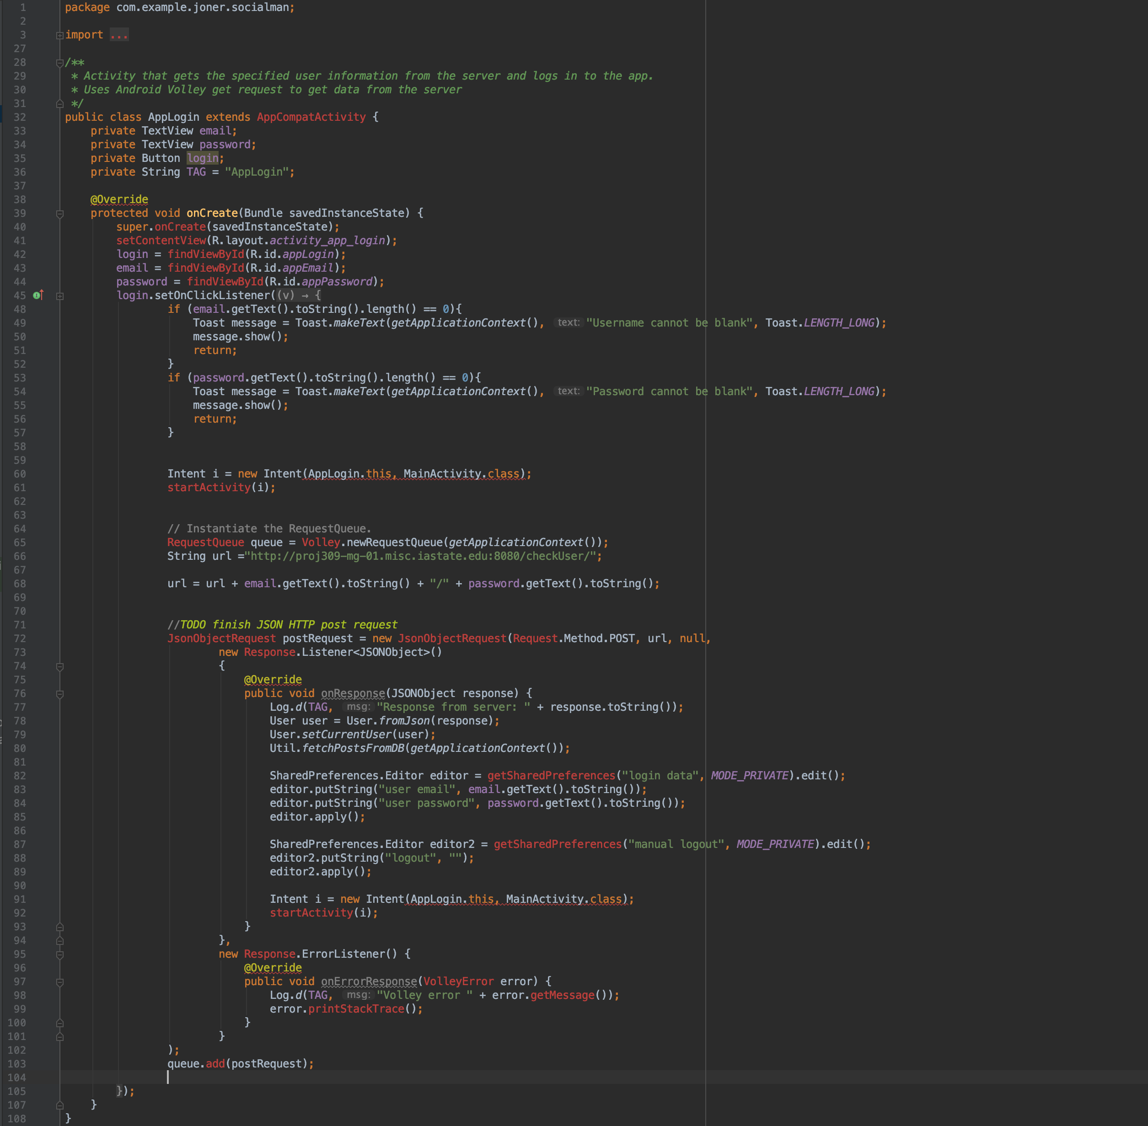Expand the folded imports marker on line 3
The width and height of the screenshot is (1148, 1126).
60,36
